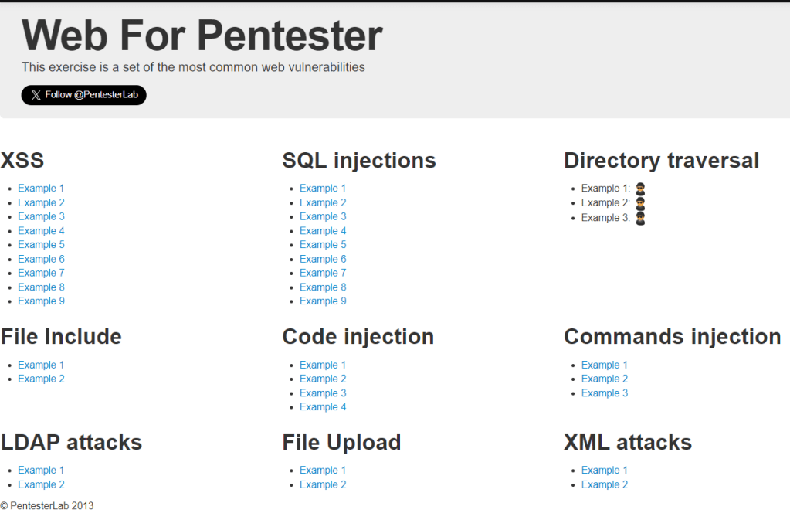Launch File Include Example 2
The height and width of the screenshot is (520, 790).
click(x=41, y=379)
